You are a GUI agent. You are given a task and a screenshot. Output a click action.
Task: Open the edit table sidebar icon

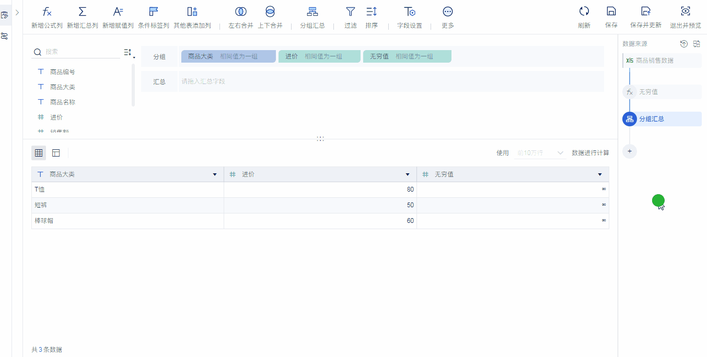[5, 15]
